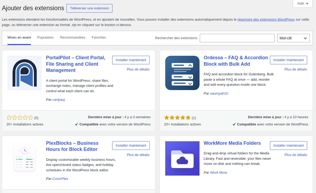Switch to the Populaires tab
316x193 pixels.
pos(45,38)
